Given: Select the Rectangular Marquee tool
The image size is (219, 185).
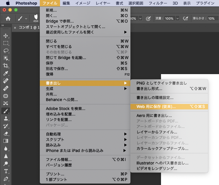Looking at the screenshot, I should click(x=5, y=43).
